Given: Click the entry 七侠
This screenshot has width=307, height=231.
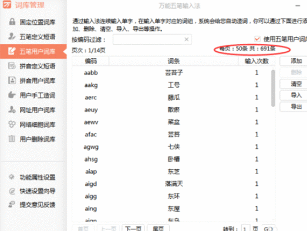Looking at the screenshot, I should [174, 147].
